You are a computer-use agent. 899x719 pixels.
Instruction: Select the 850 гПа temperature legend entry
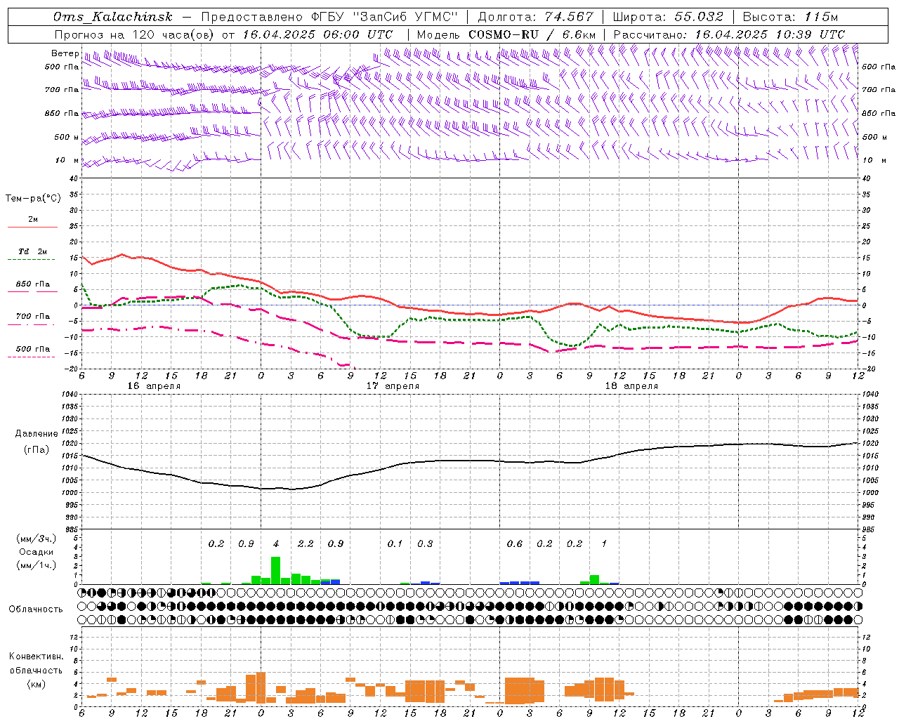(x=32, y=285)
